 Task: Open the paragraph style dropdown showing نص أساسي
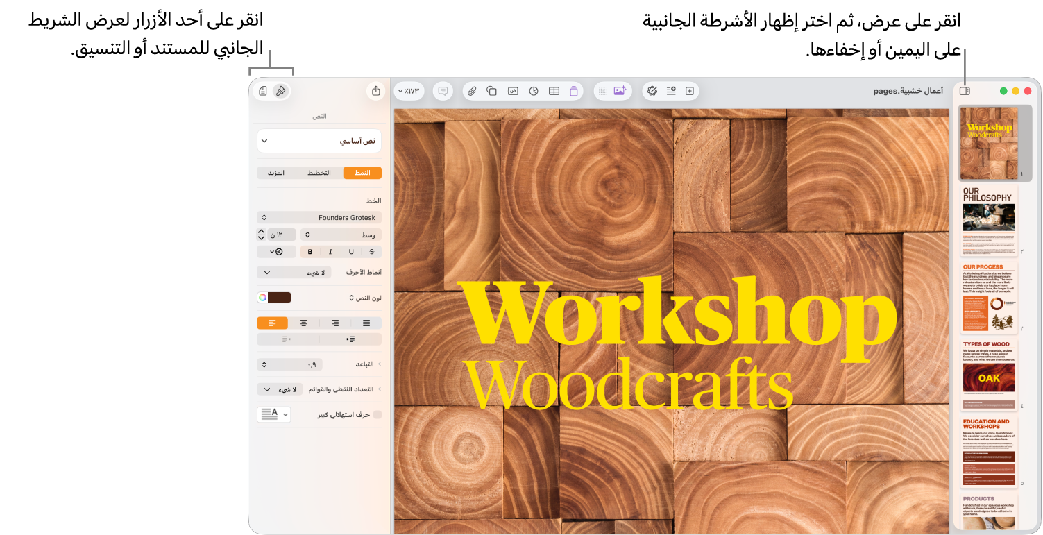pyautogui.click(x=319, y=141)
